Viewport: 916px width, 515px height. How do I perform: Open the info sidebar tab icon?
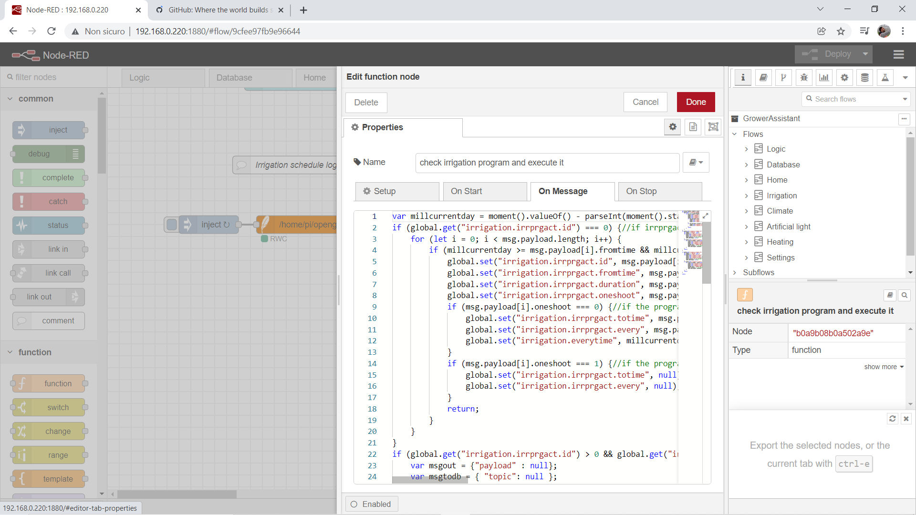coord(743,77)
